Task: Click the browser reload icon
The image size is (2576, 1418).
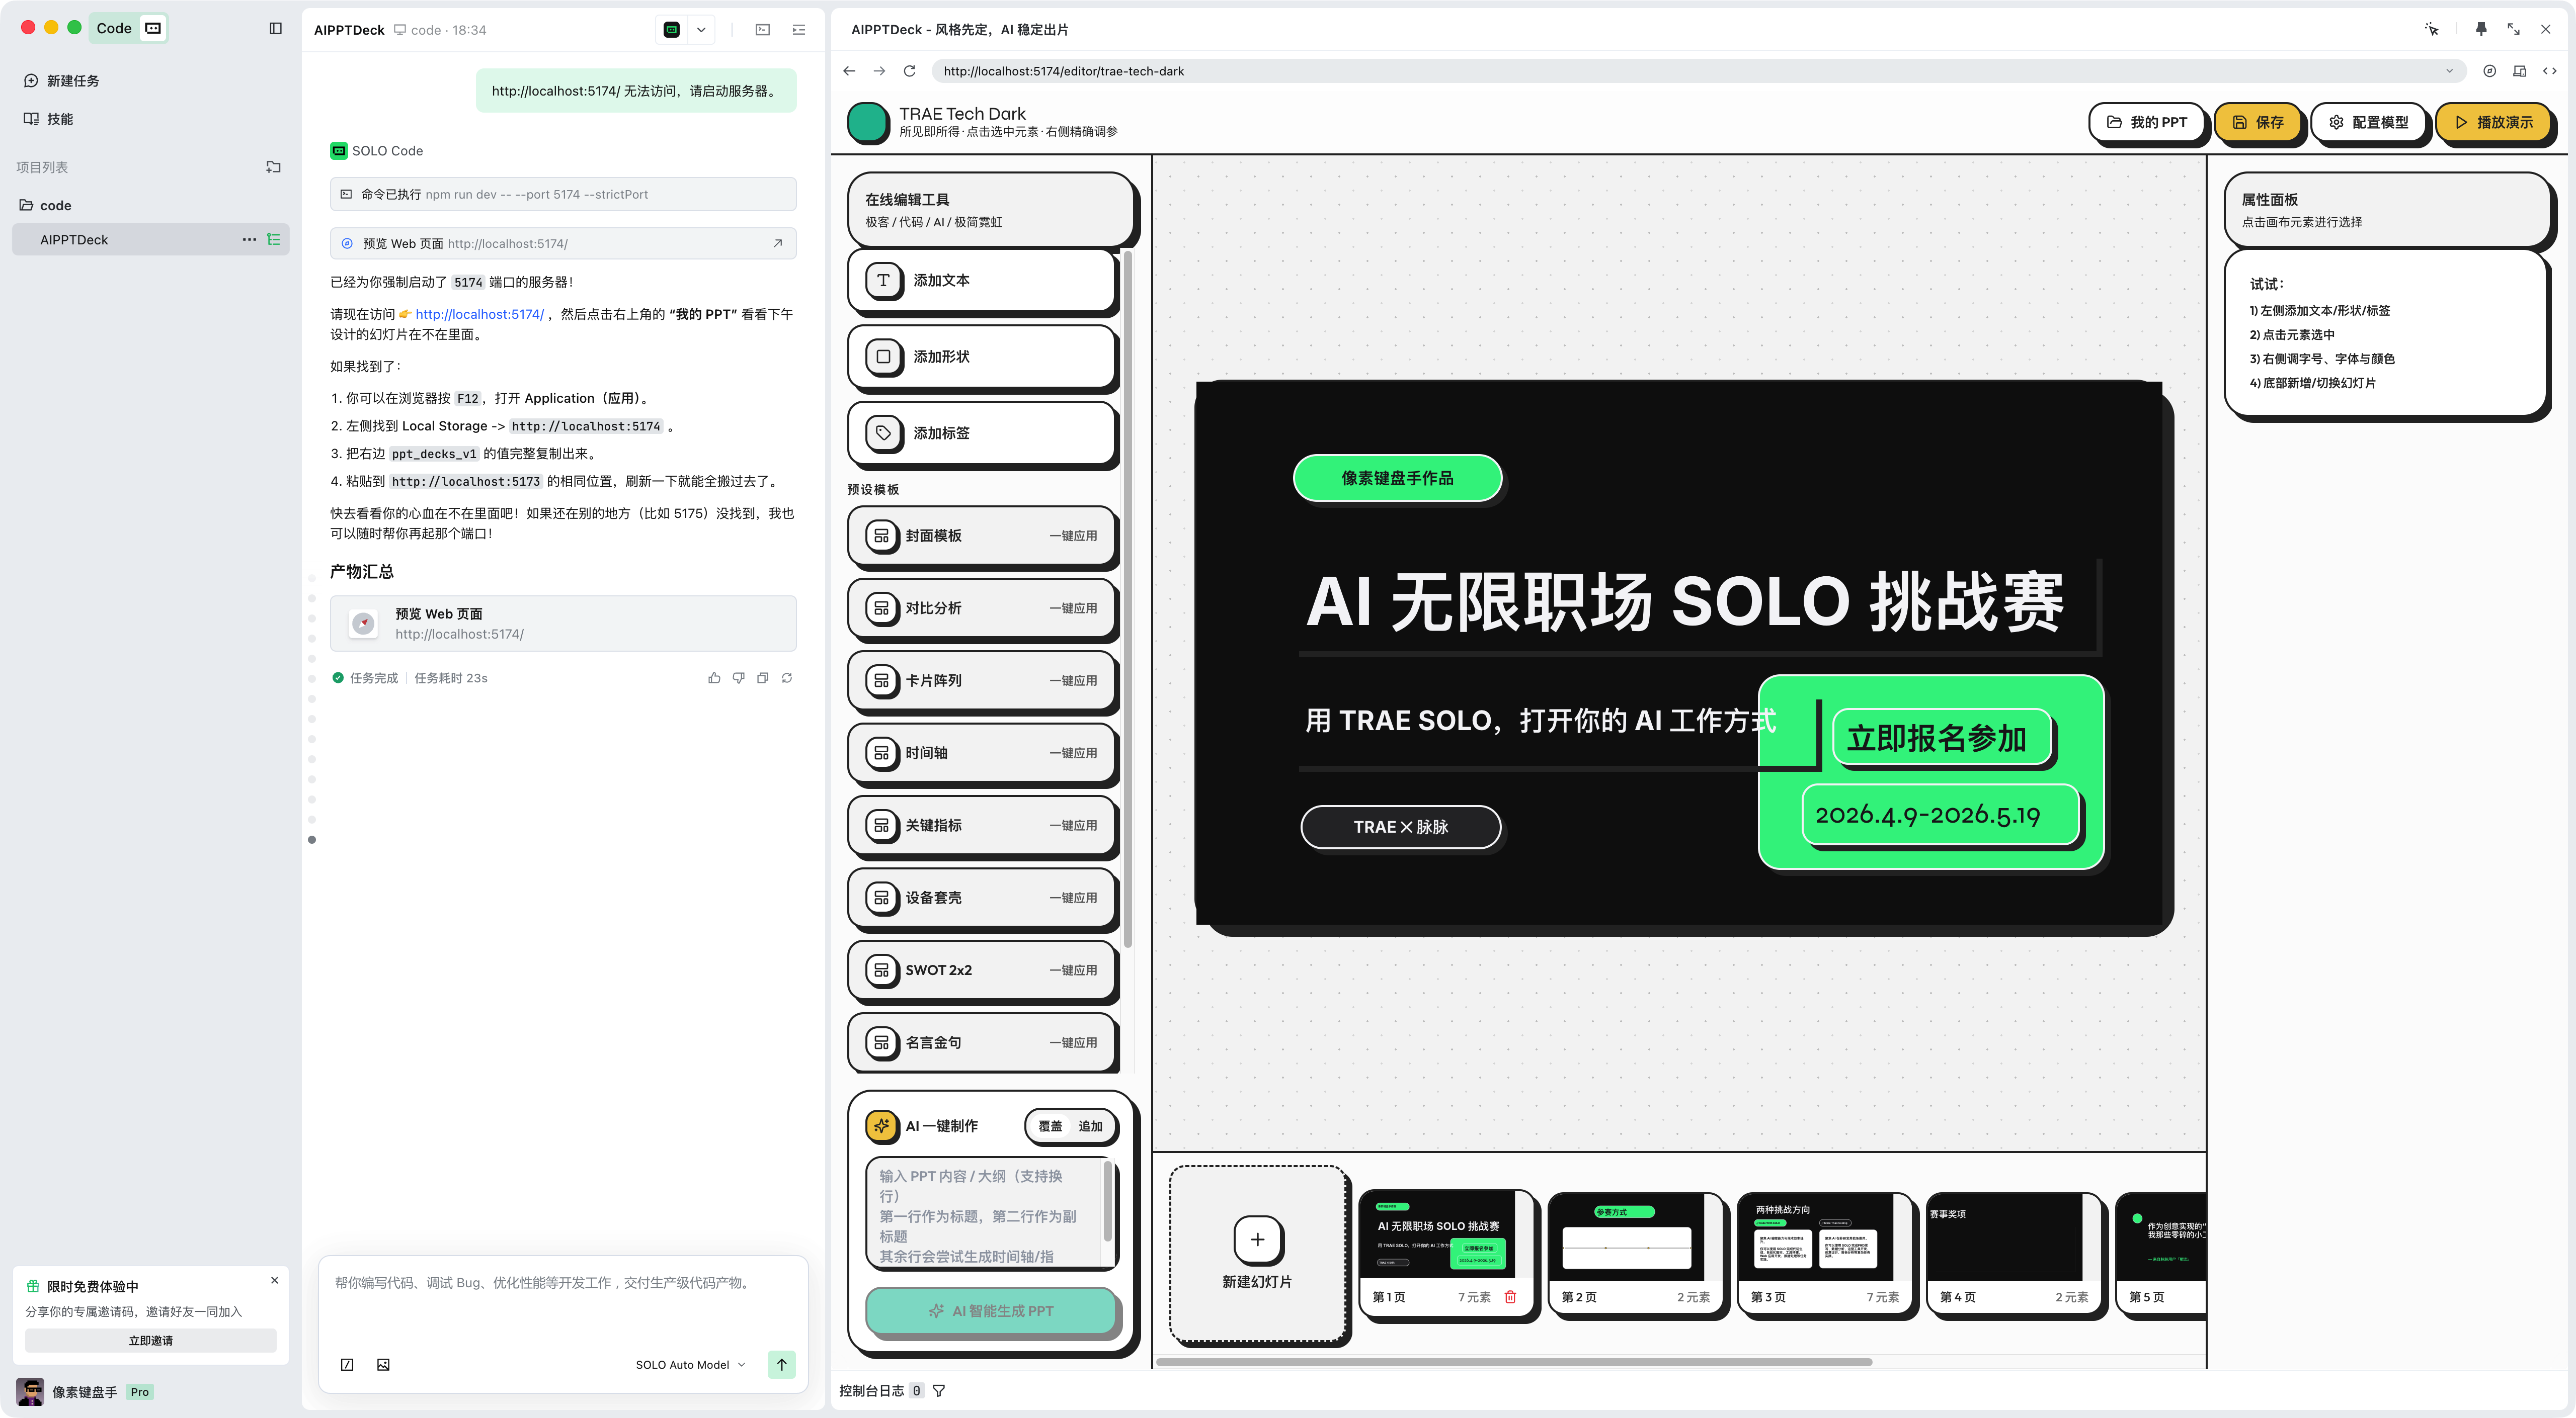Action: [x=909, y=71]
